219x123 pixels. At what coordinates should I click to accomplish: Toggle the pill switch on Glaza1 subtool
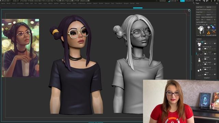pyautogui.click(x=205, y=69)
